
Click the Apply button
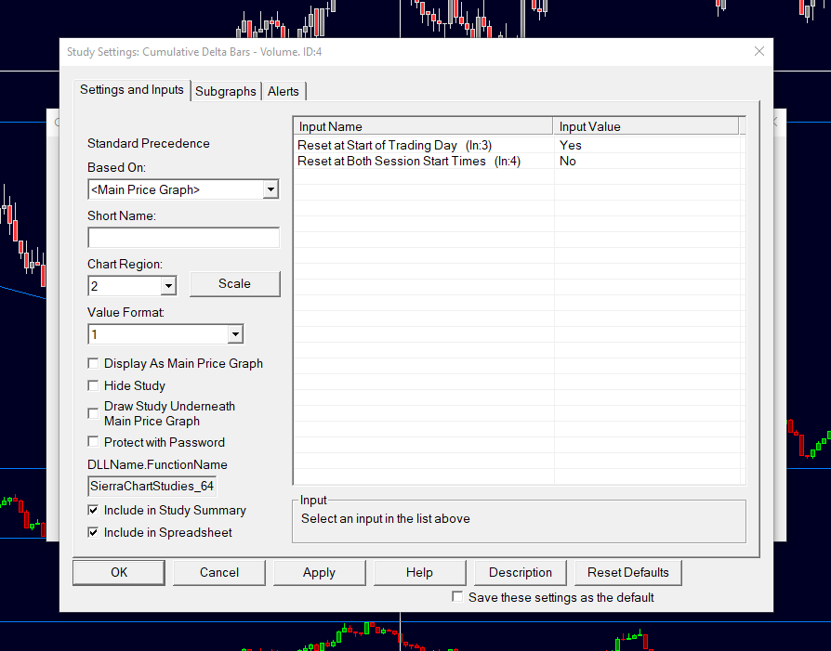click(319, 573)
